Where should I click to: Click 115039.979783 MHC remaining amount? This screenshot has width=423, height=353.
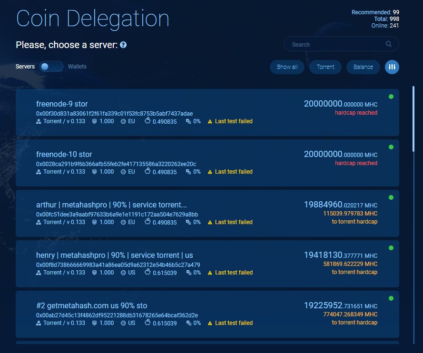pos(350,214)
